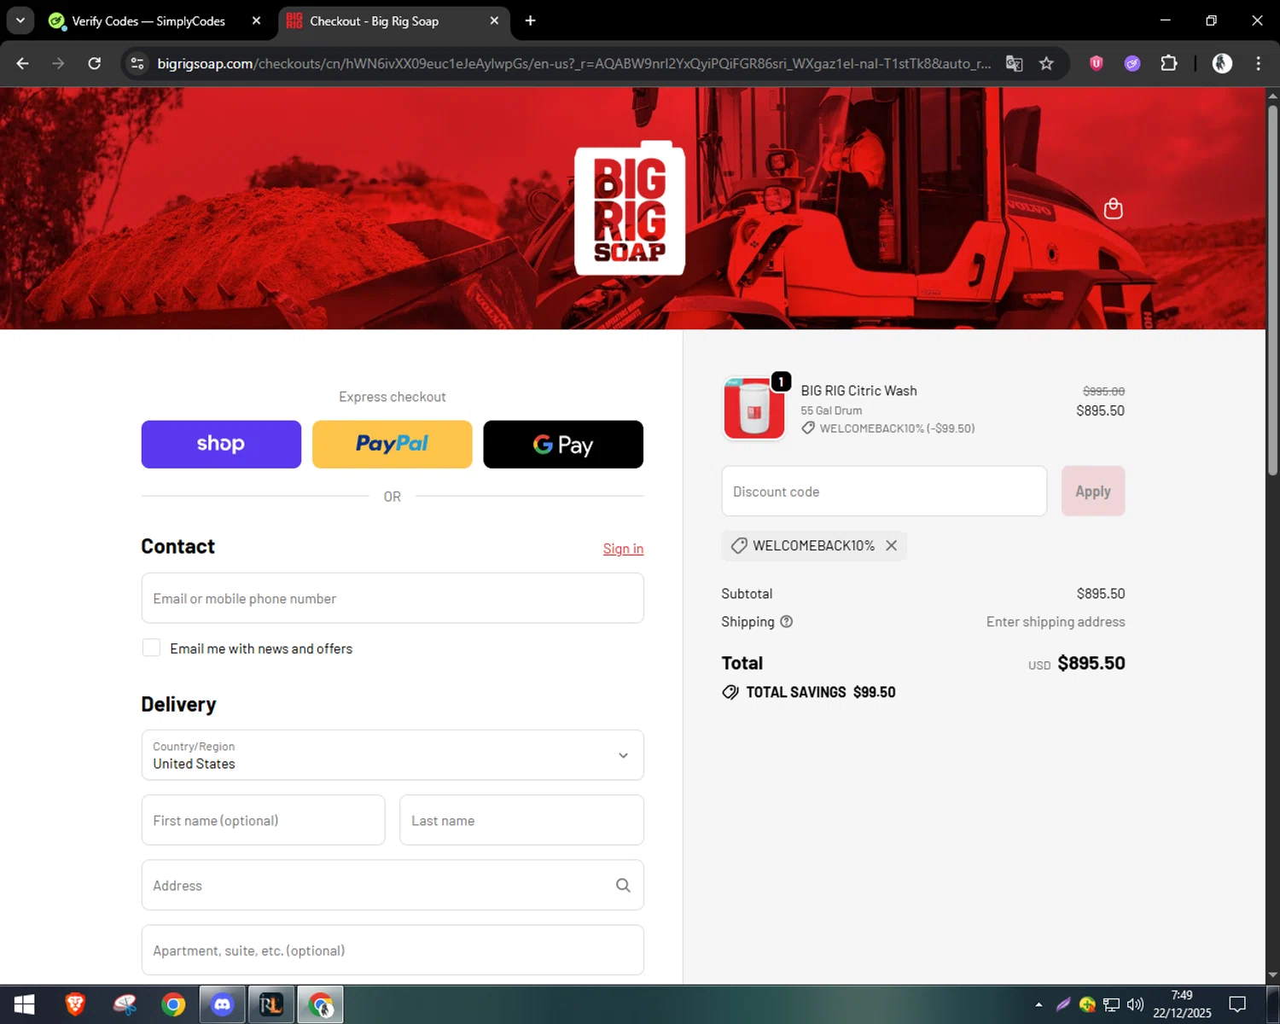Click the Sign in link
This screenshot has width=1280, height=1024.
click(x=623, y=549)
